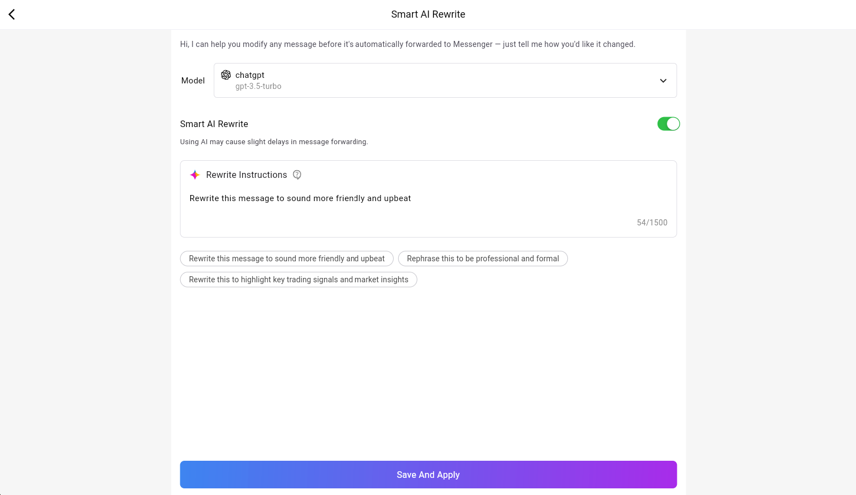856x495 pixels.
Task: Click the help icon beside Rewrite Instructions
Action: pos(297,175)
